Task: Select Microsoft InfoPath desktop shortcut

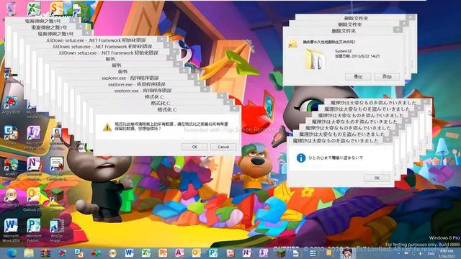Action: click(x=34, y=137)
